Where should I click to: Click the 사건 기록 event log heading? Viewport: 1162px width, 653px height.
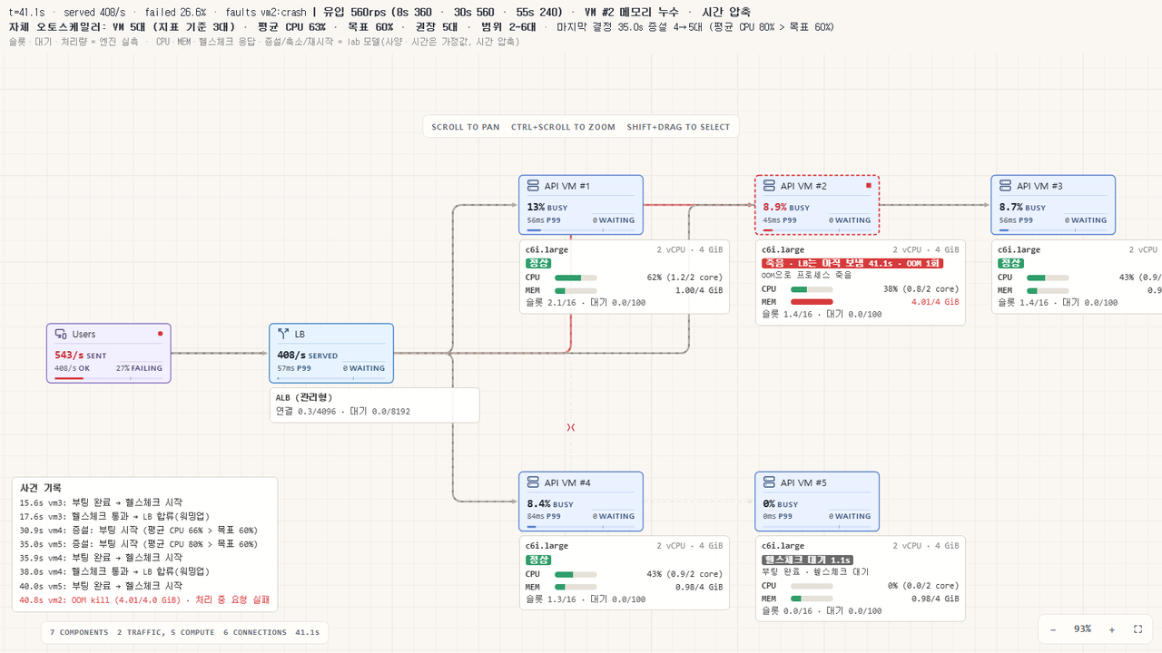(40, 488)
